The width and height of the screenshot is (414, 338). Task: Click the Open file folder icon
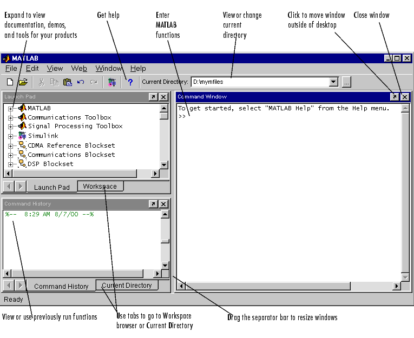tap(23, 82)
